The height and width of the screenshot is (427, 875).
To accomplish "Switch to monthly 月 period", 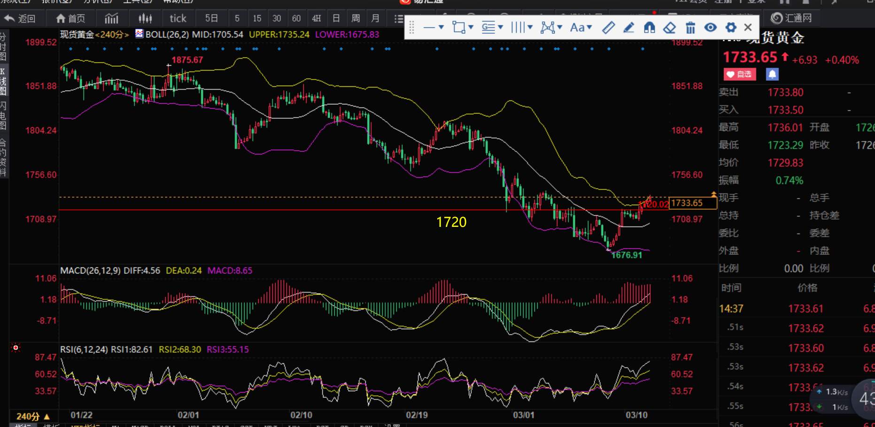I will click(375, 18).
